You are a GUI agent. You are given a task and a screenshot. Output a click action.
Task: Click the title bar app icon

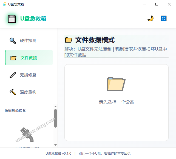click(5, 4)
